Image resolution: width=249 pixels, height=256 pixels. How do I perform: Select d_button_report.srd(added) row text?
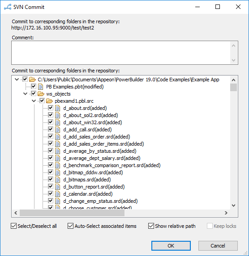[x=94, y=187]
